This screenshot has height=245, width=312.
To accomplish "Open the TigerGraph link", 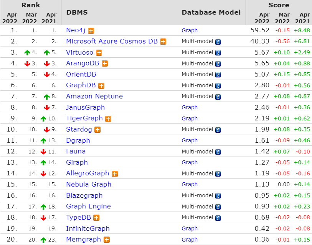I will pyautogui.click(x=84, y=118).
